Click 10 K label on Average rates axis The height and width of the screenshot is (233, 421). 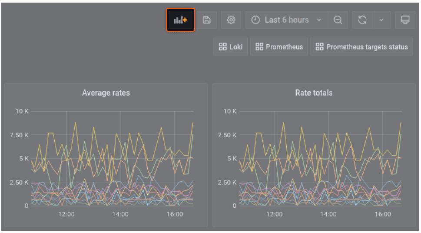[22, 111]
